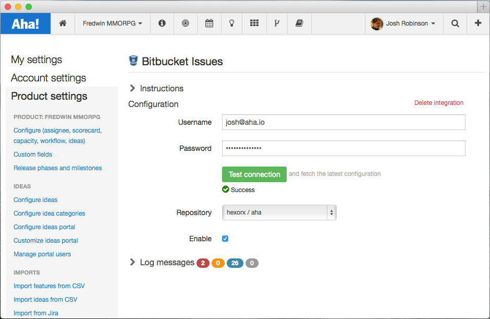Open Manage portal users link
Screen dimensions: 490x319
click(x=42, y=254)
